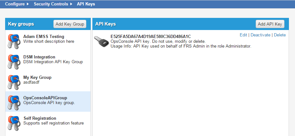This screenshot has height=136, width=295.
Task: Select the DSM Integration key group name
Action: point(39,57)
